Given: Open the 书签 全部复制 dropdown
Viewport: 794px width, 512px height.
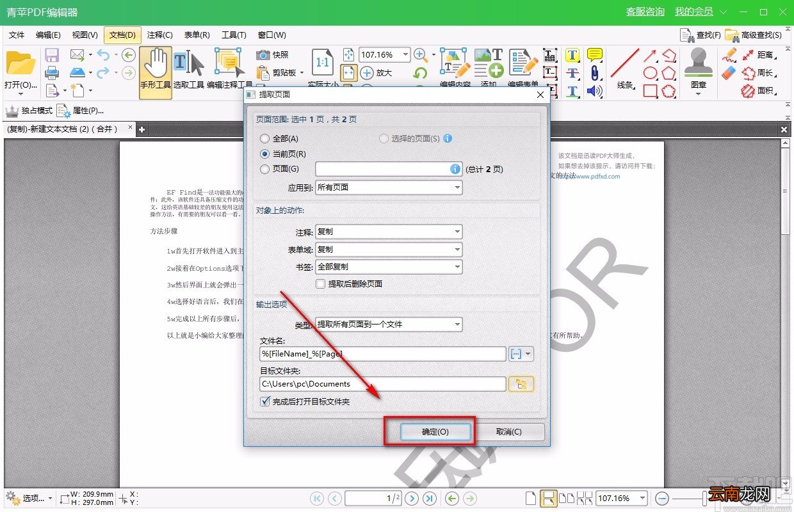Looking at the screenshot, I should coord(389,267).
